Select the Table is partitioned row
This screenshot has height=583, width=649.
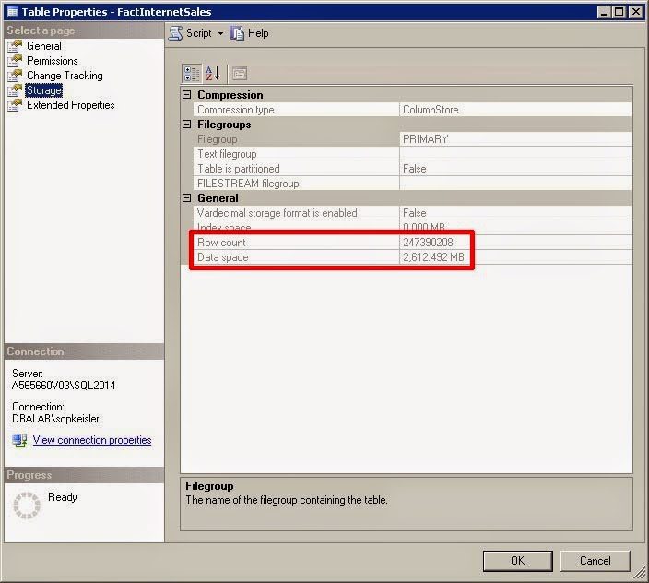click(413, 169)
